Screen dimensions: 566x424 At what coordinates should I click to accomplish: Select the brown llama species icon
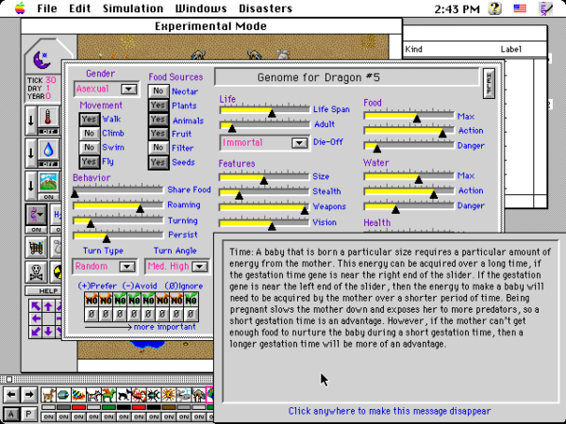48,395
